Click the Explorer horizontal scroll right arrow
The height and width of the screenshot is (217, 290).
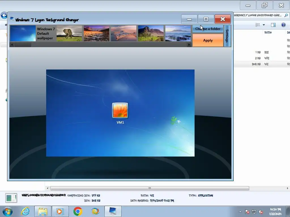tap(287, 188)
